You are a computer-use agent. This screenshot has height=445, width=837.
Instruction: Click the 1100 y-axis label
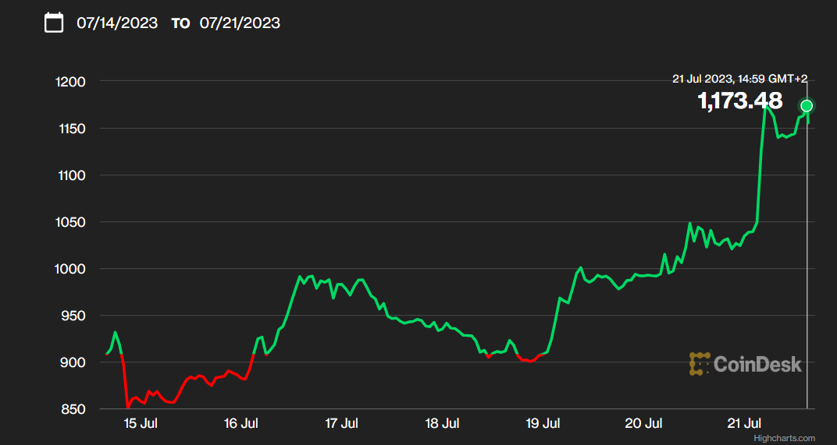coord(70,175)
